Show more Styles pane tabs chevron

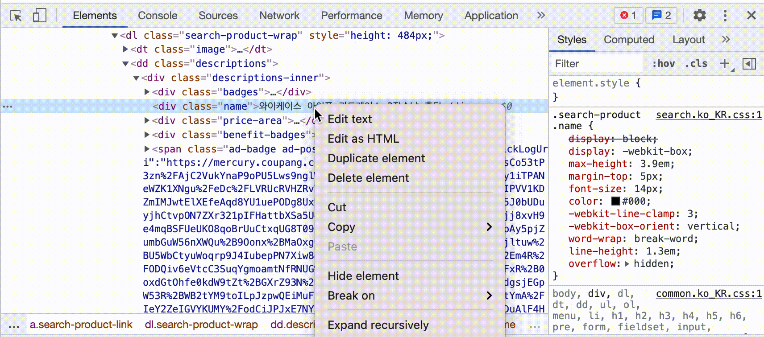tap(726, 40)
